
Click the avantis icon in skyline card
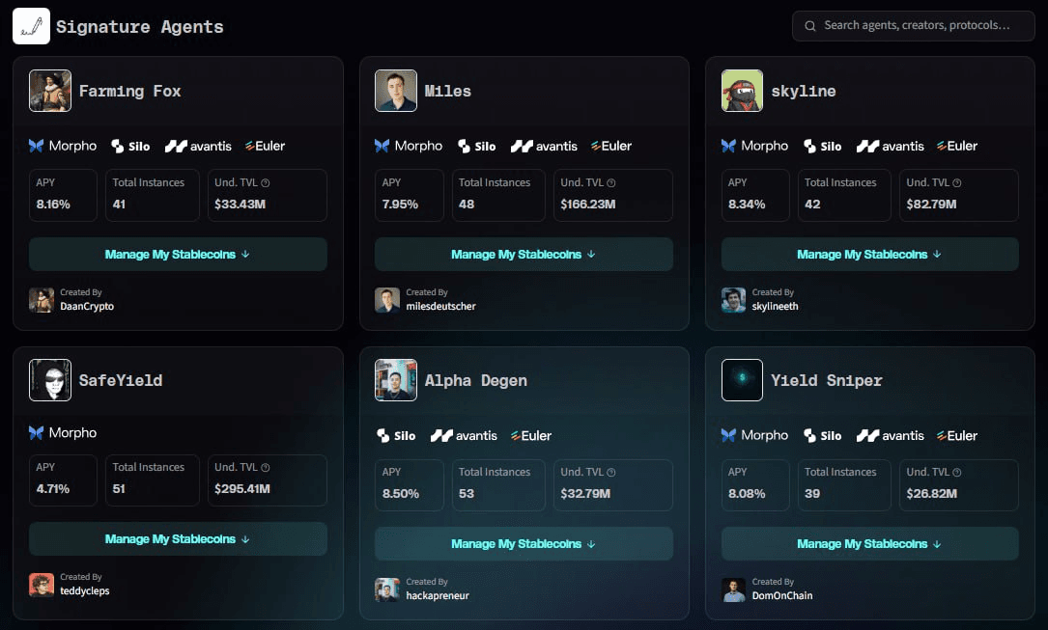tap(866, 146)
